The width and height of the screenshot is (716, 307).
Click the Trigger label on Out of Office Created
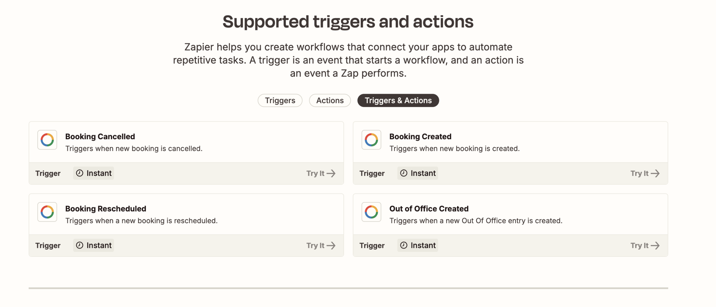click(x=372, y=245)
